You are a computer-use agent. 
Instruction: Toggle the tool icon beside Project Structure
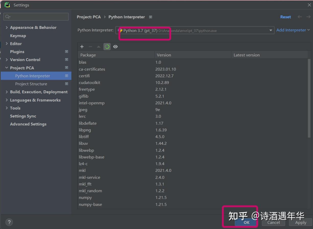pos(66,84)
